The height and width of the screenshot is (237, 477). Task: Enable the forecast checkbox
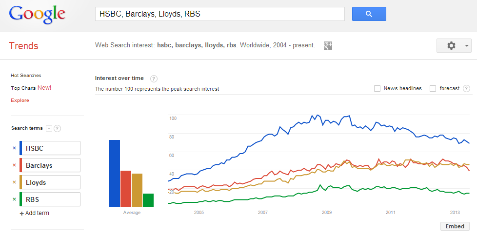tap(433, 89)
